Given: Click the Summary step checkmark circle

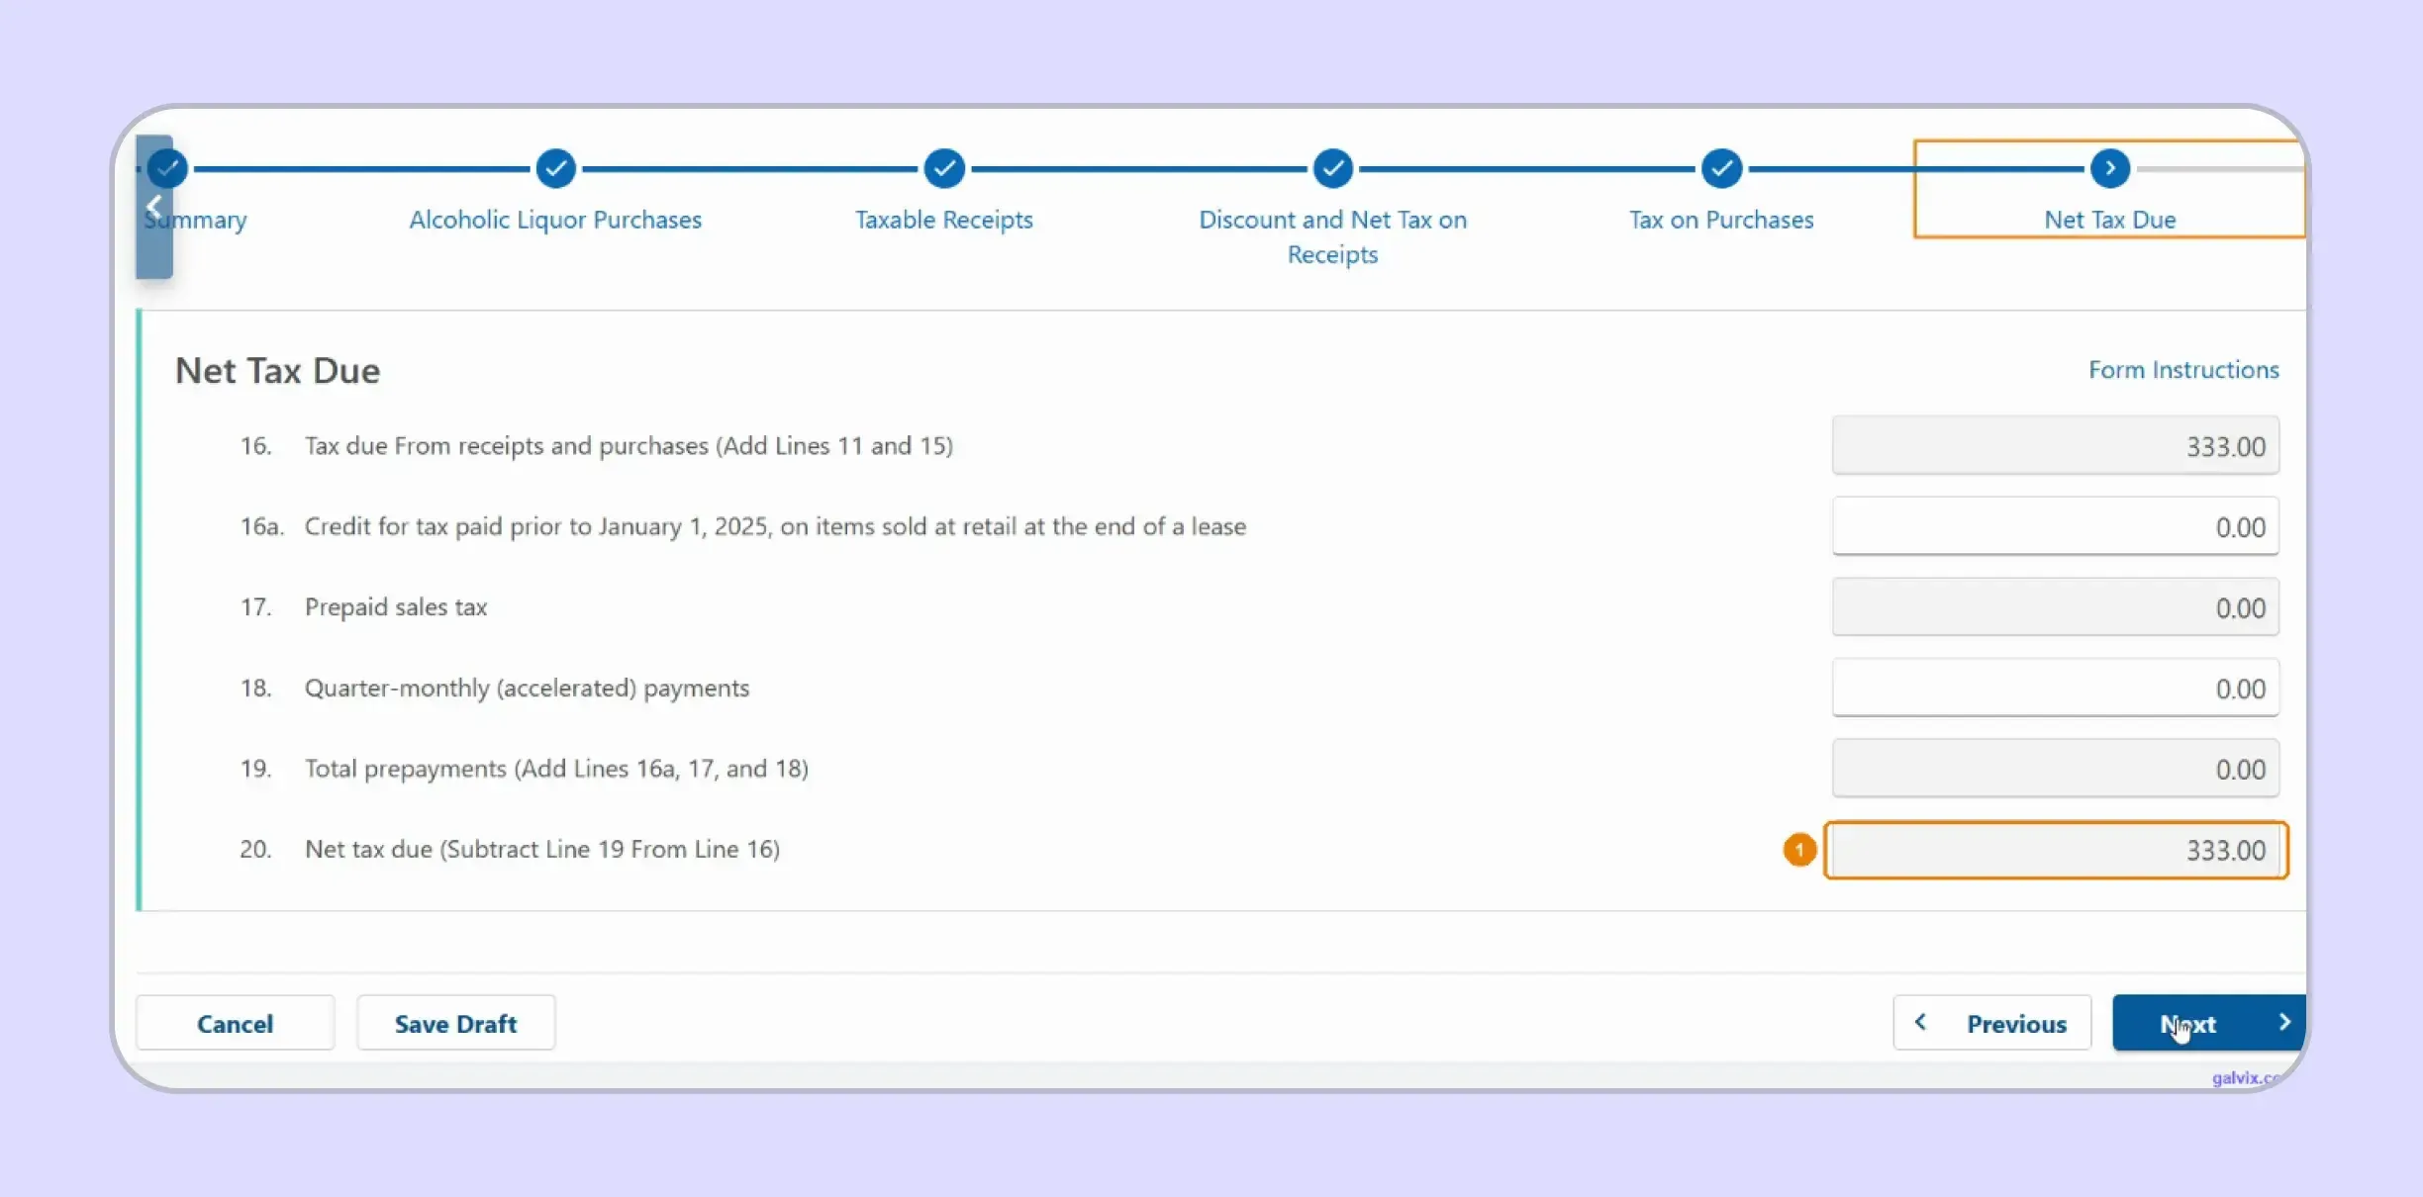Looking at the screenshot, I should [167, 169].
